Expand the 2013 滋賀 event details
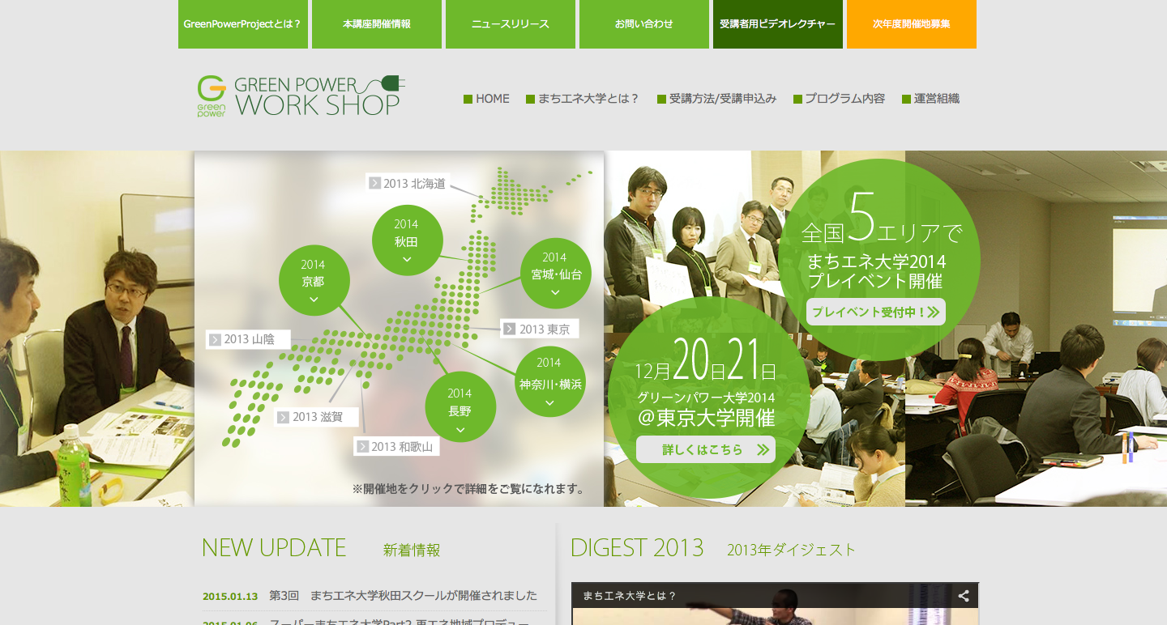 tap(316, 415)
